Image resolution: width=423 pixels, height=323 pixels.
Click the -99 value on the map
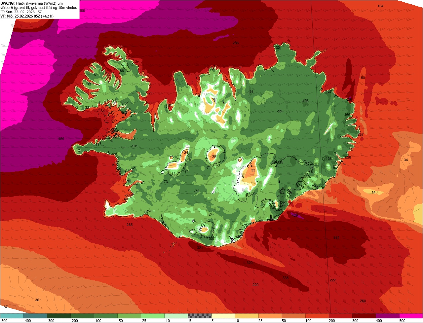pyautogui.click(x=280, y=111)
